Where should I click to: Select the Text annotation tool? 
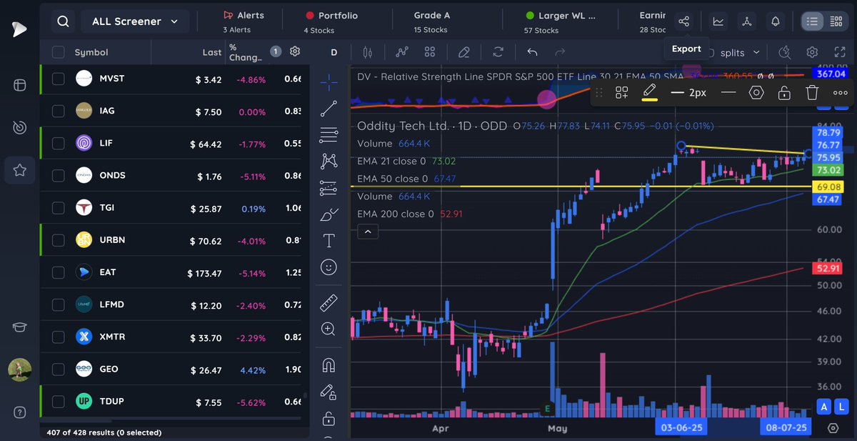click(x=329, y=241)
